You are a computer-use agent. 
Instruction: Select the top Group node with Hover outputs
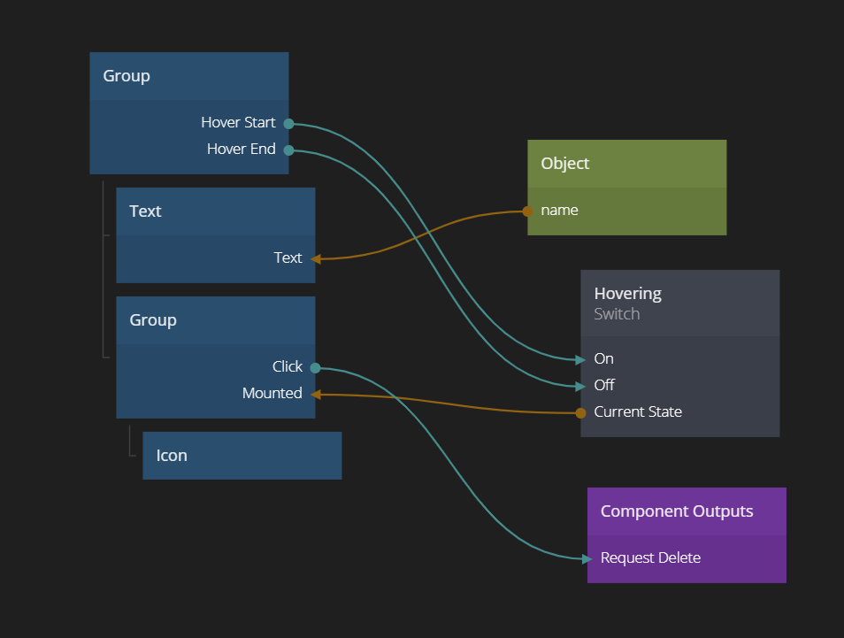(188, 76)
